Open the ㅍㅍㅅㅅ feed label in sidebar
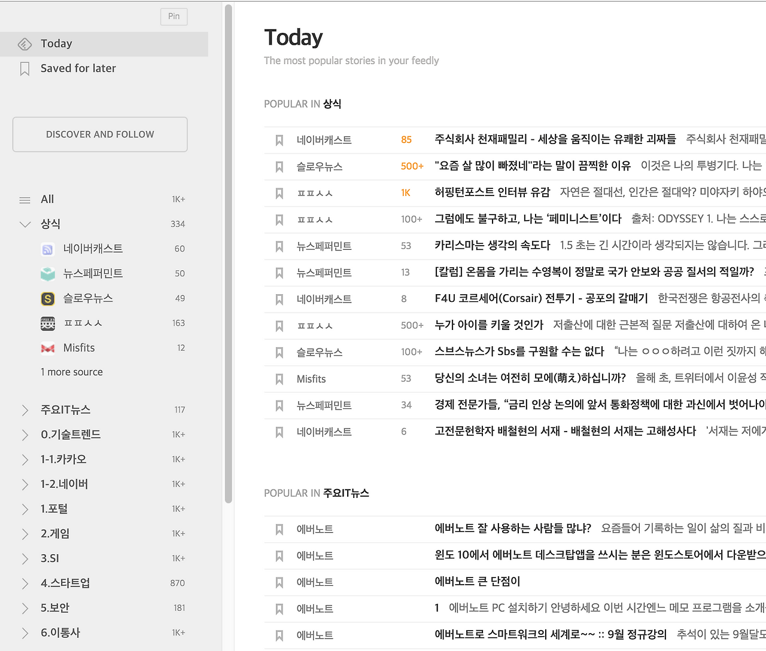The width and height of the screenshot is (766, 651). tap(83, 323)
